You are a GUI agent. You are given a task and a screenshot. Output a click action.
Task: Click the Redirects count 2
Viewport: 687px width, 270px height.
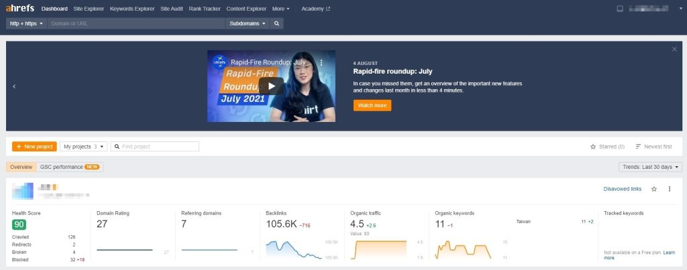pos(74,245)
